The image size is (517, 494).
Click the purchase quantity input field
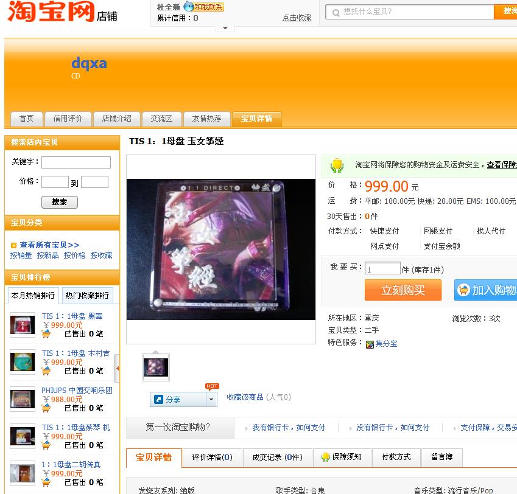(382, 268)
